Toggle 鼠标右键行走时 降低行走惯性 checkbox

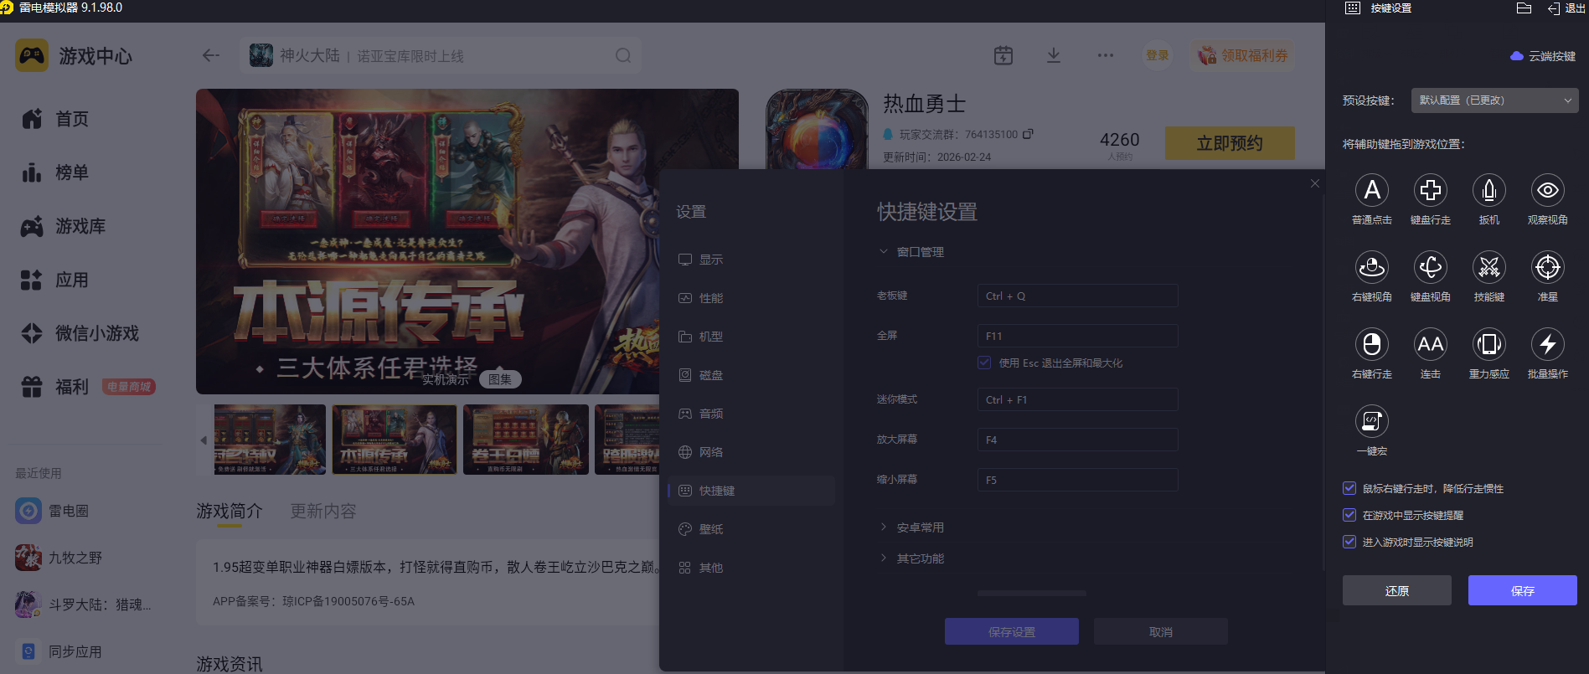pyautogui.click(x=1349, y=488)
